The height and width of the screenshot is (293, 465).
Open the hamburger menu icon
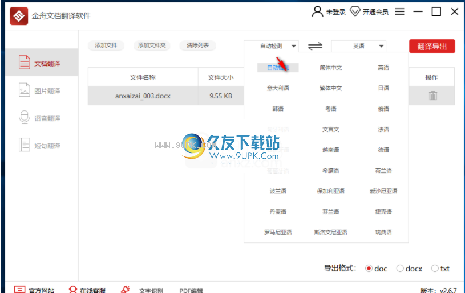[x=399, y=11]
